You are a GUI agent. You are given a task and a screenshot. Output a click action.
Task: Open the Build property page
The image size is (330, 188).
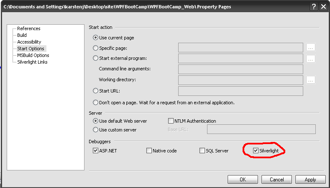[x=22, y=35]
